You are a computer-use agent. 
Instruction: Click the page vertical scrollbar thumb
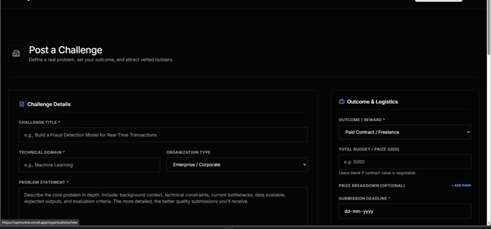(489, 28)
